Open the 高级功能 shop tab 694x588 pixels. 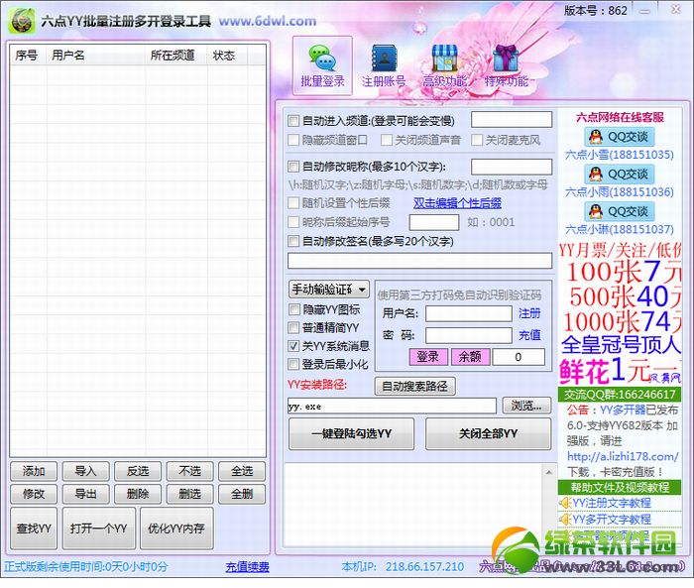click(444, 65)
